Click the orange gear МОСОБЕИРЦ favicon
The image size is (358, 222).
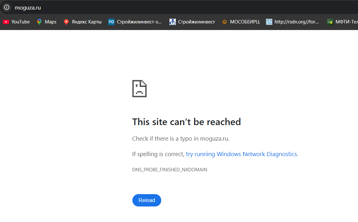[x=225, y=22]
